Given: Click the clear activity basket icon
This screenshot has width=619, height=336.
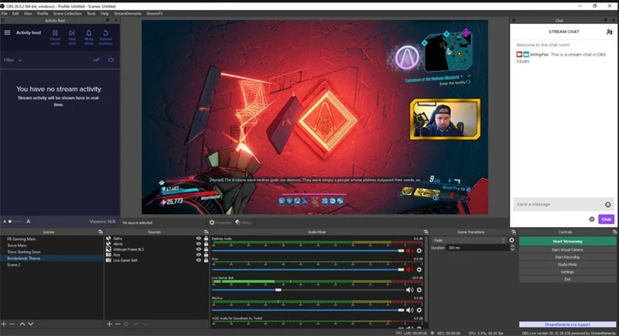Looking at the screenshot, I should coord(111,60).
